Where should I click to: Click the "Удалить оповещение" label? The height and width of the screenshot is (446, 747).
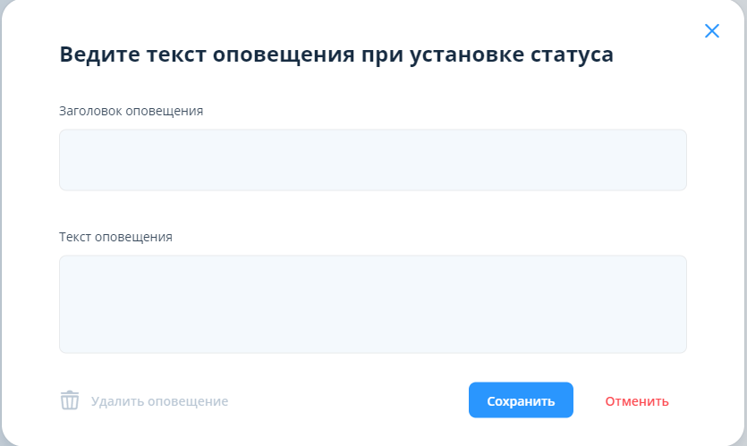[x=159, y=401]
